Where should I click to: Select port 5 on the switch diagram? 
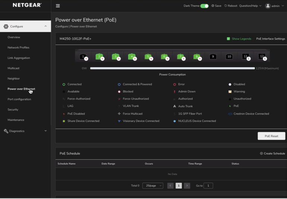148,56
